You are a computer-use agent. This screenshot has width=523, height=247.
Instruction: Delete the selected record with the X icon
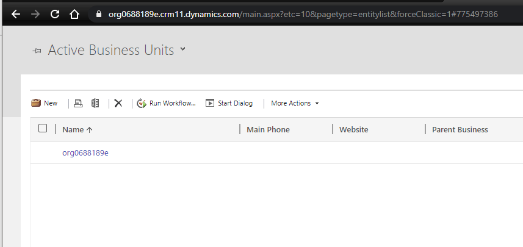(118, 103)
